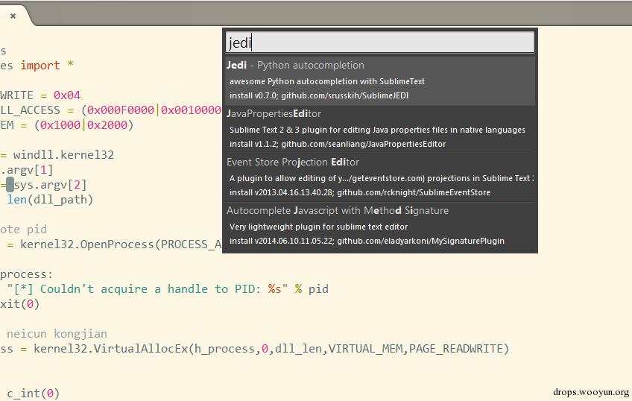This screenshot has width=632, height=401.
Task: Click the 0x04 value in code
Action: [x=66, y=95]
